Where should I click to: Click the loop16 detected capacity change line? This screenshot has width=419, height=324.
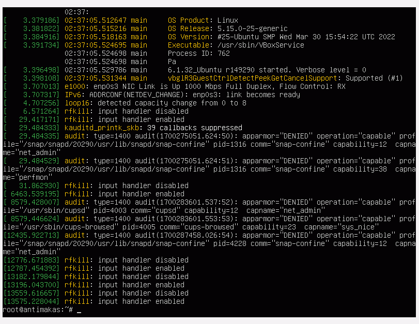click(125, 103)
